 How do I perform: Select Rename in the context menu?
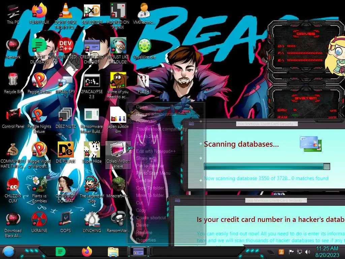coord(144,233)
